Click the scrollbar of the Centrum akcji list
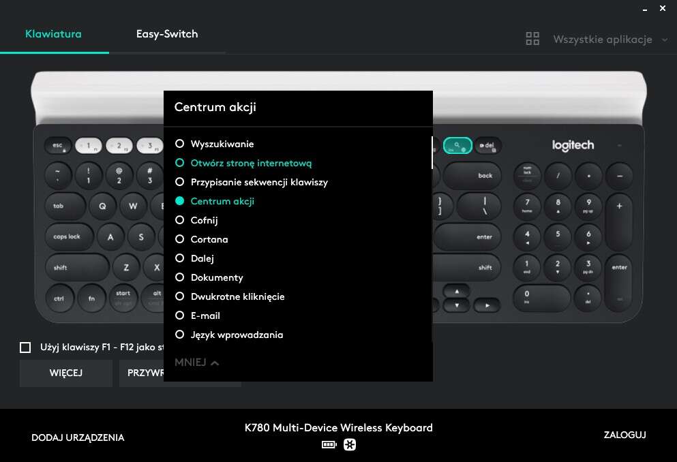The image size is (677, 462). point(431,155)
